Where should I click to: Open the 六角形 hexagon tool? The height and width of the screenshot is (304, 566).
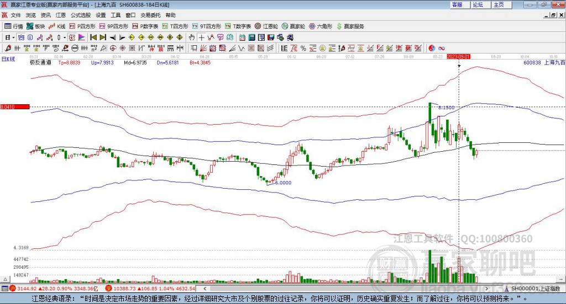click(321, 26)
